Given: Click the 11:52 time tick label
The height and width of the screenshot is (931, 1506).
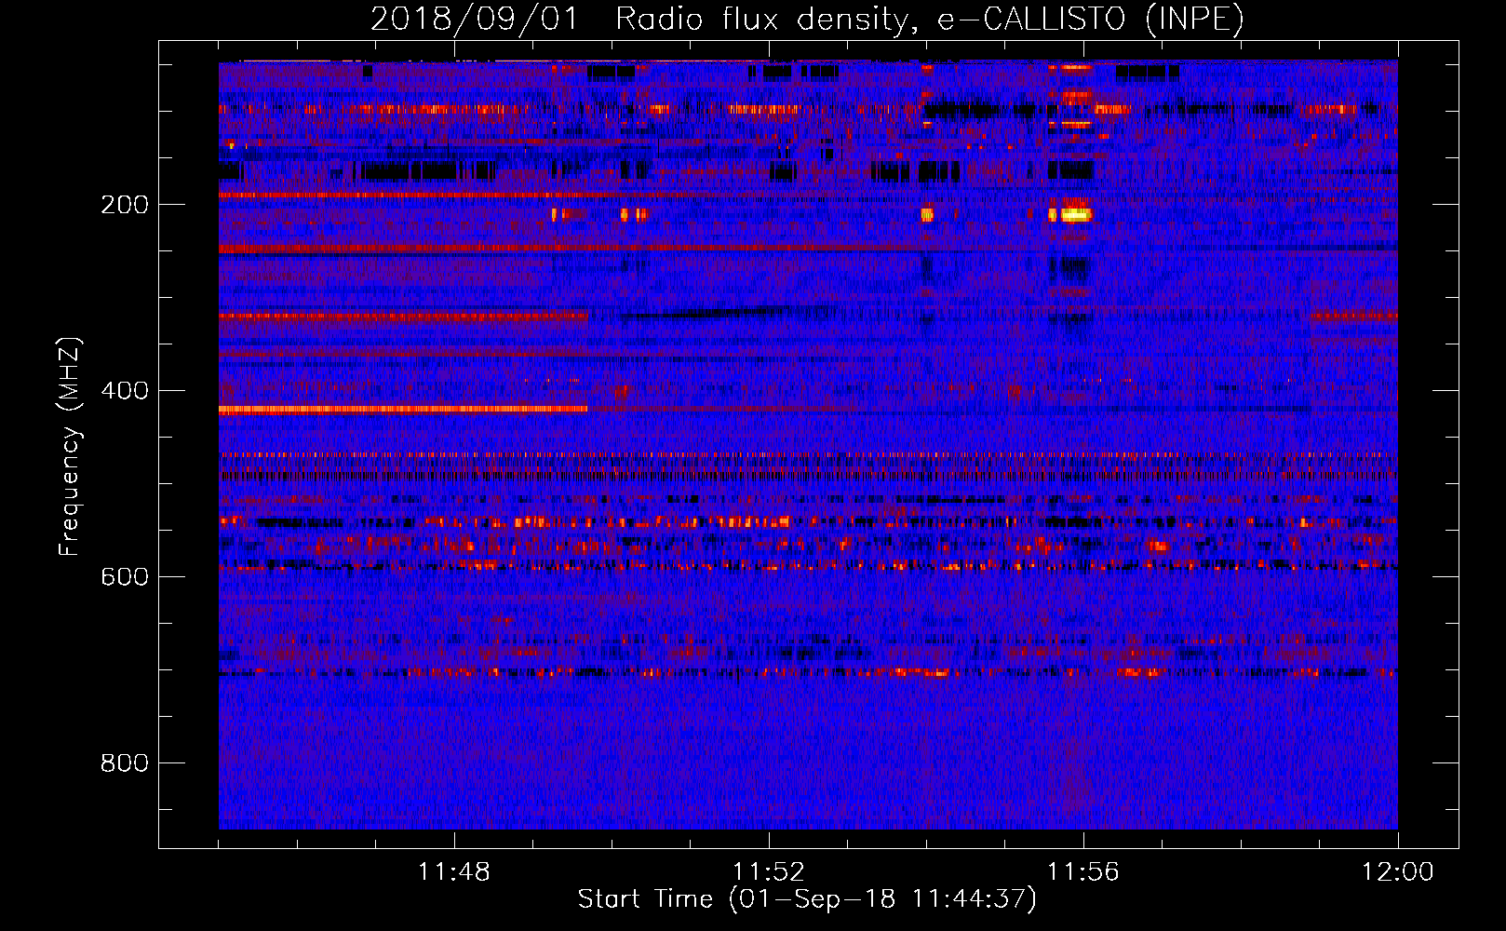Looking at the screenshot, I should (769, 872).
